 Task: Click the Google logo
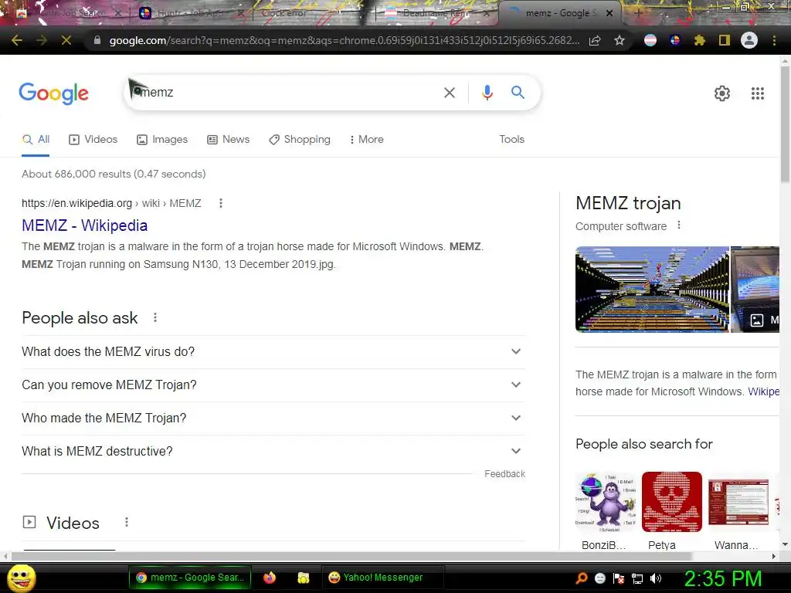[x=54, y=93]
